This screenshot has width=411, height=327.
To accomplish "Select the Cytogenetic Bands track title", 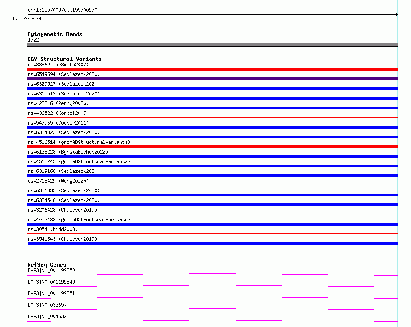I will tap(55, 34).
